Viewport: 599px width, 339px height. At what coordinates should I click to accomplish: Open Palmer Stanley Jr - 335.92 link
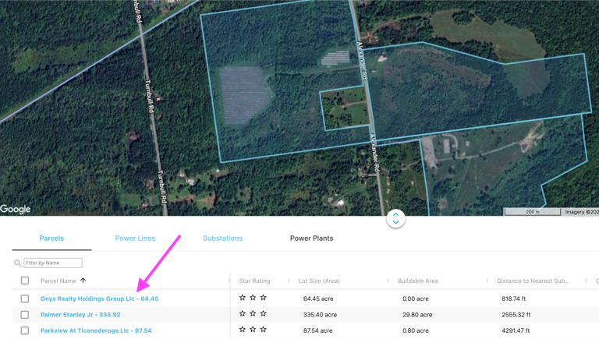coord(80,315)
